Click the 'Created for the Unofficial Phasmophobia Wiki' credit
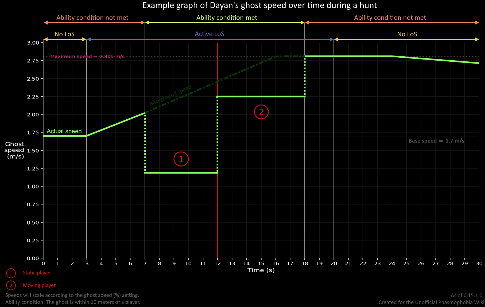 click(x=431, y=302)
